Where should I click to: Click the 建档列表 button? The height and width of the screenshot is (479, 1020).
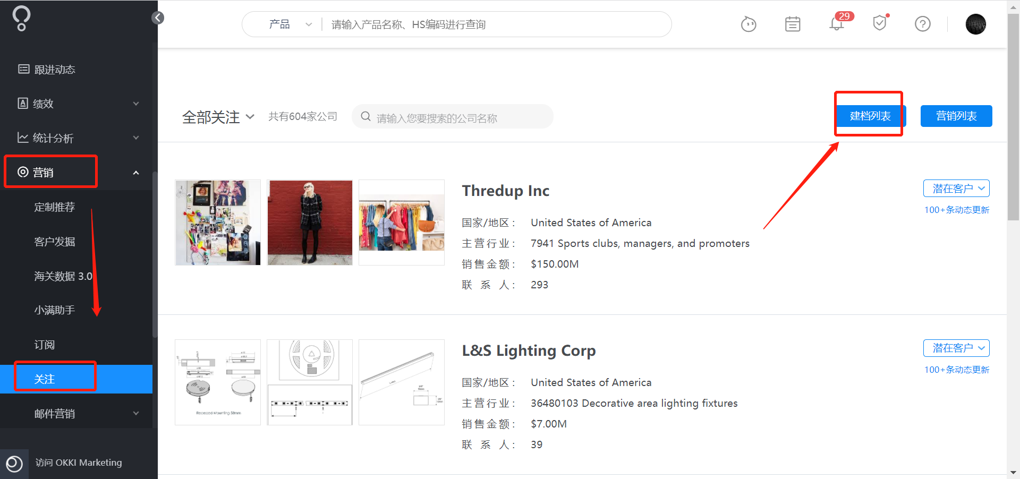pyautogui.click(x=870, y=116)
